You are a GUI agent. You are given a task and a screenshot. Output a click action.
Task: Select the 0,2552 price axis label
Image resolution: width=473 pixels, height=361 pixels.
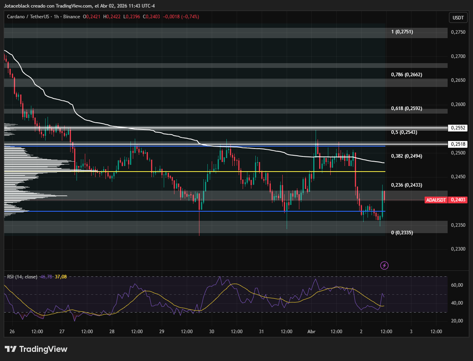click(458, 128)
